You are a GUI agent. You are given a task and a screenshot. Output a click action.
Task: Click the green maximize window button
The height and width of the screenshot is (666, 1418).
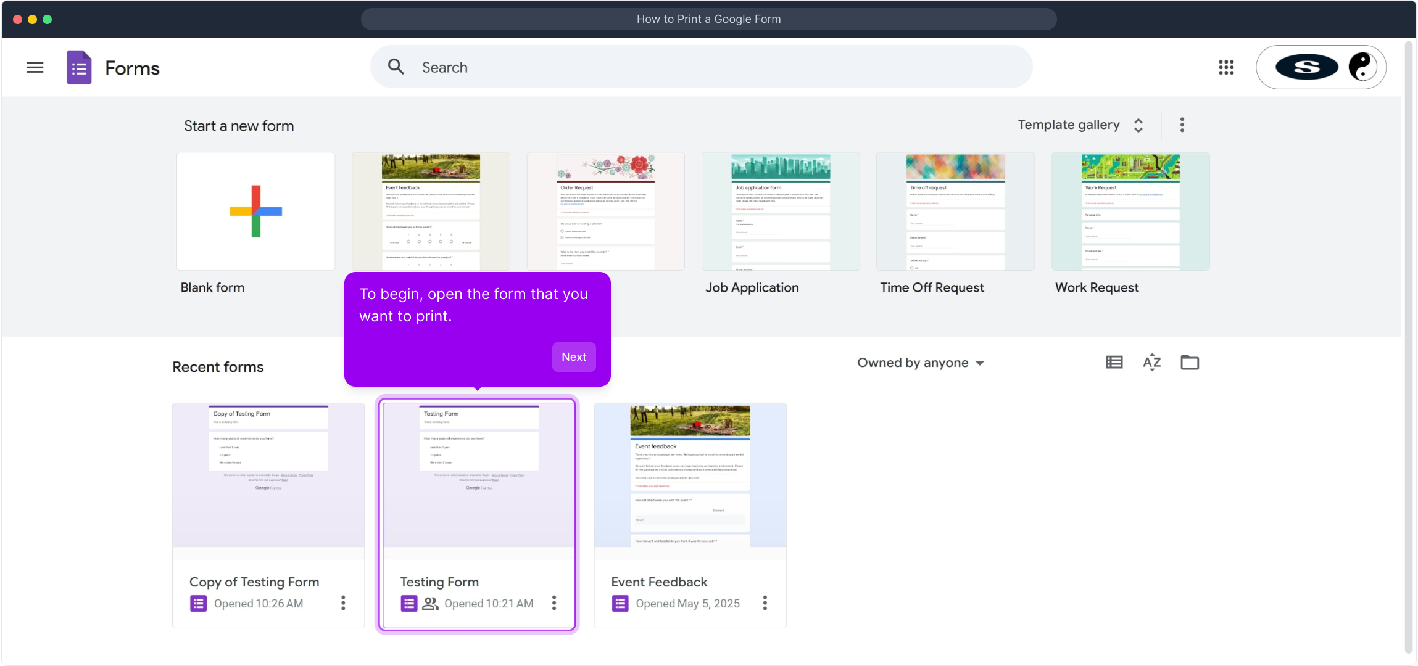pos(47,19)
